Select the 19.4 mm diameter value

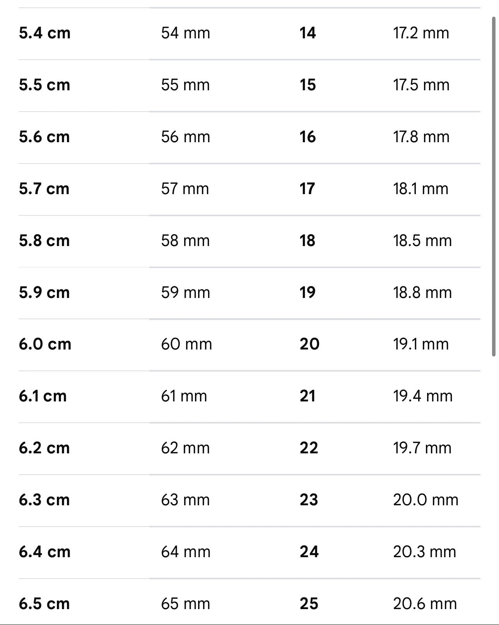tap(422, 396)
